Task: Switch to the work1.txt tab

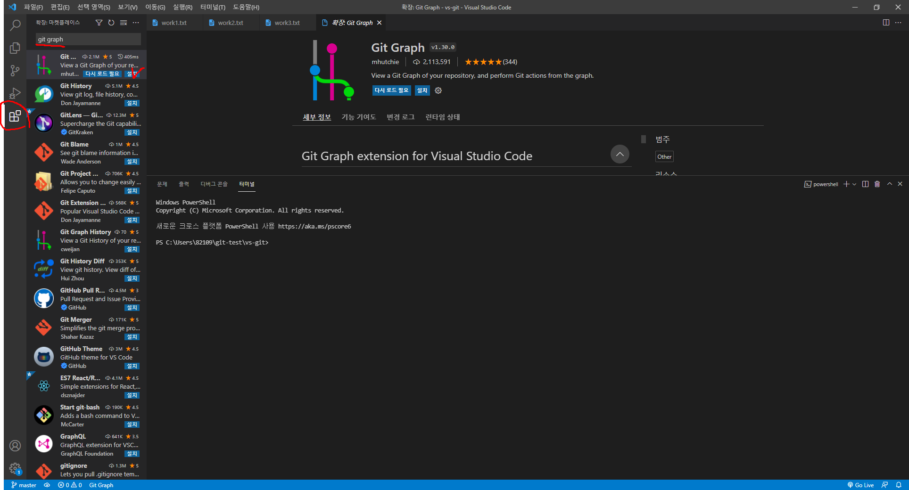Action: point(174,23)
